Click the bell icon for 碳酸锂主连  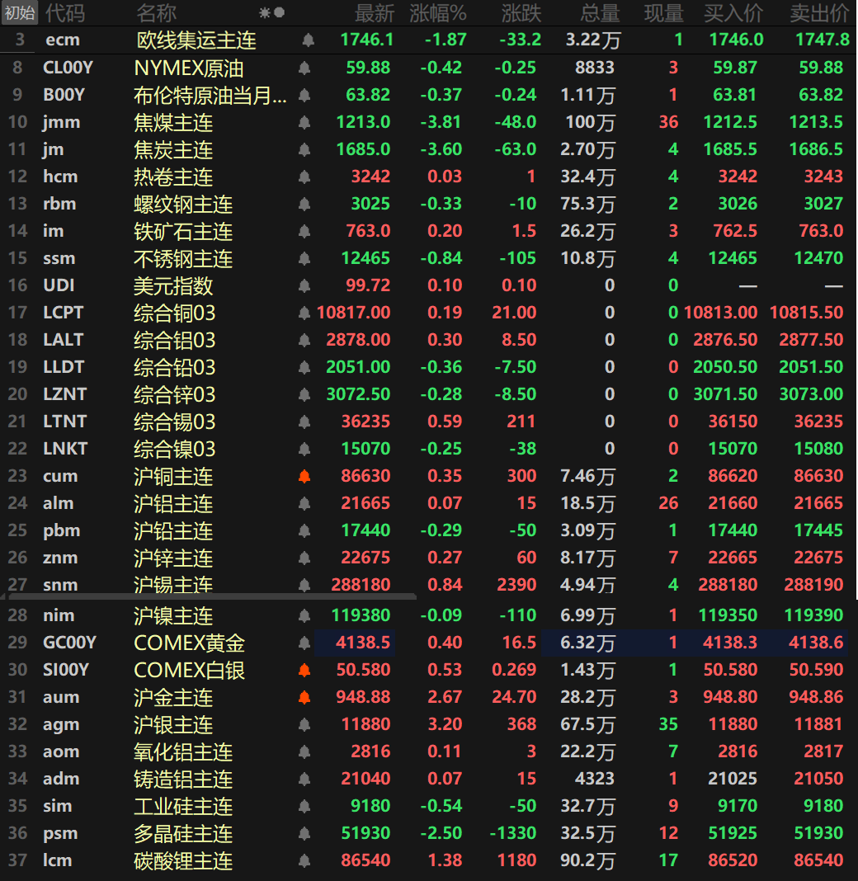pyautogui.click(x=304, y=860)
